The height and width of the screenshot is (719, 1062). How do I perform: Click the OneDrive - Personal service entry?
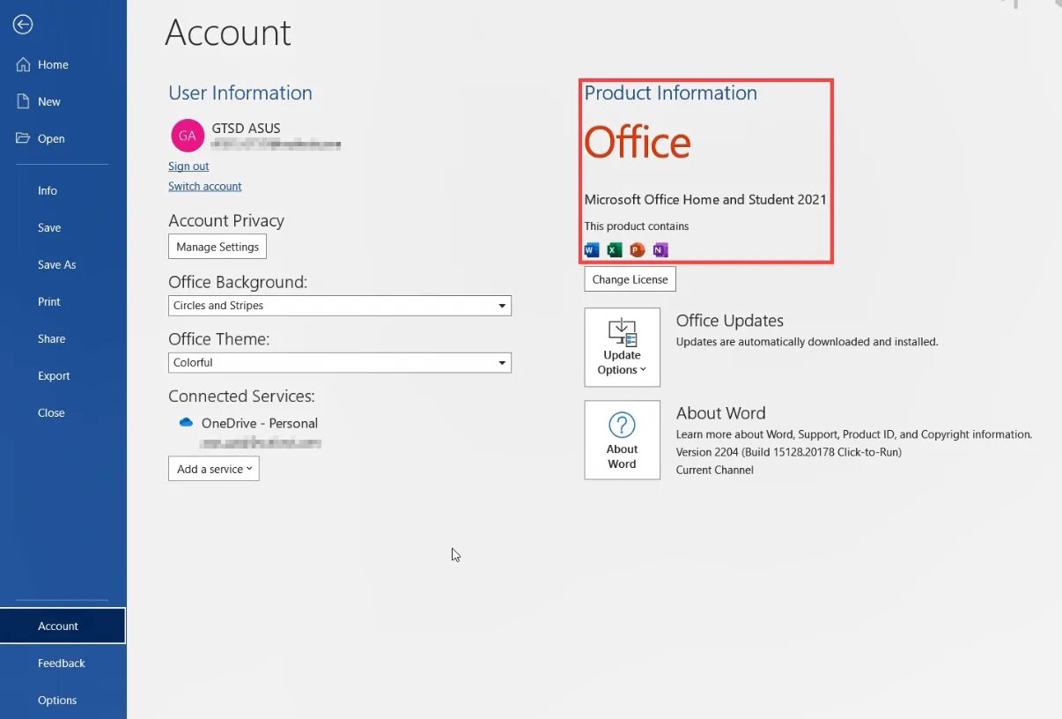pos(260,423)
